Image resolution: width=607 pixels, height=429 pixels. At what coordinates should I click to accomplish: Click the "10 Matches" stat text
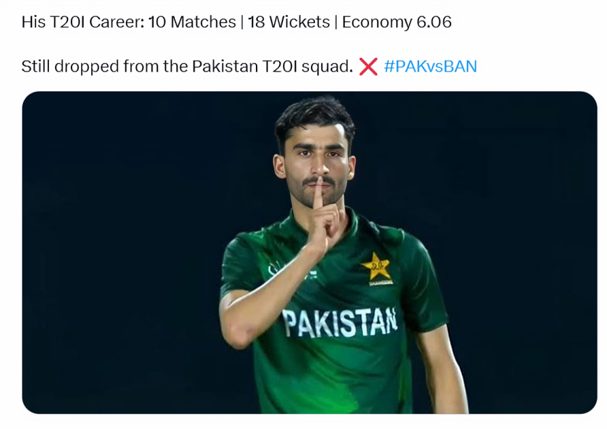tap(192, 22)
